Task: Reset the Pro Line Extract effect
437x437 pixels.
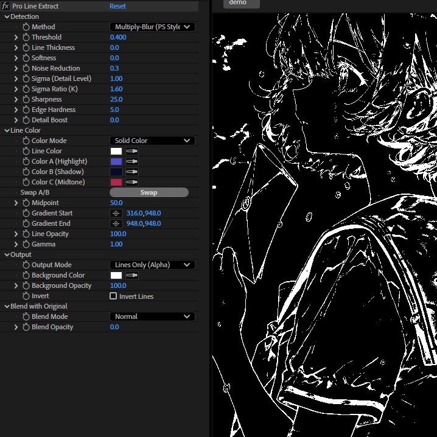Action: [x=117, y=6]
